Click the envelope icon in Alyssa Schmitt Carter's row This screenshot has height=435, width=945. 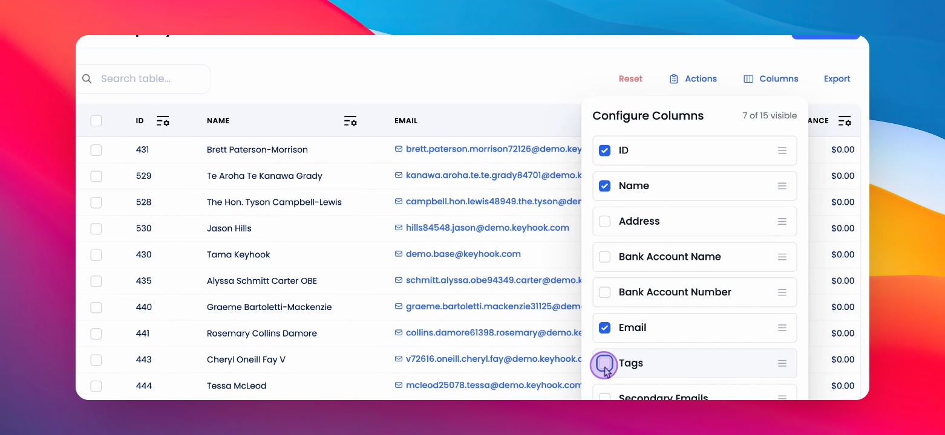tap(399, 280)
